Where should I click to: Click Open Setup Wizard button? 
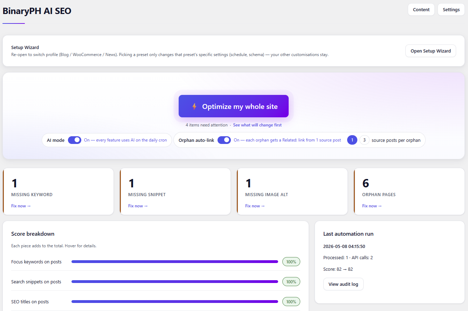431,51
